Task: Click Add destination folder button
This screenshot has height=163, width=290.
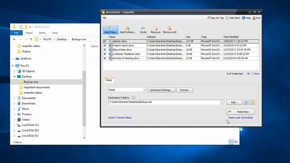Action: [234, 102]
